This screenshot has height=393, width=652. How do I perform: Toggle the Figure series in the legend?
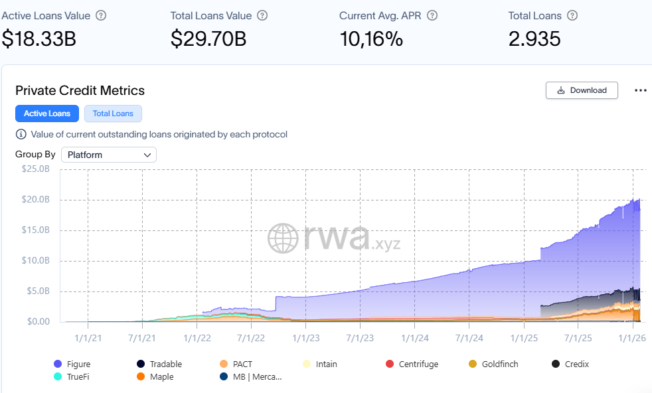tap(72, 364)
